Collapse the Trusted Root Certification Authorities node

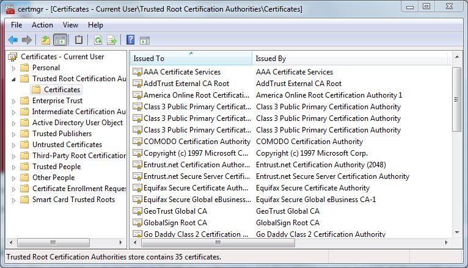[14, 79]
